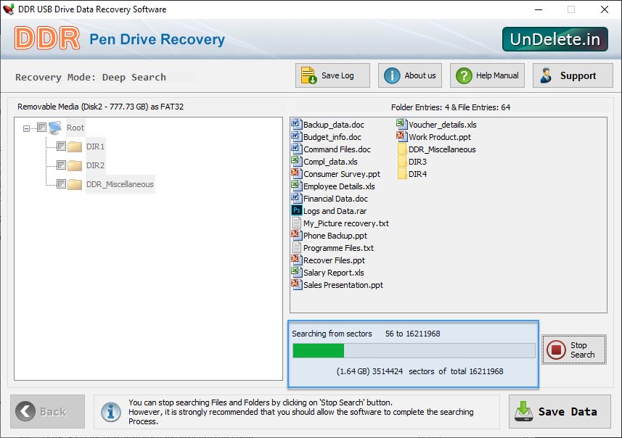The height and width of the screenshot is (438, 622).
Task: Click the Compl_data.xls Excel icon
Action: click(296, 161)
